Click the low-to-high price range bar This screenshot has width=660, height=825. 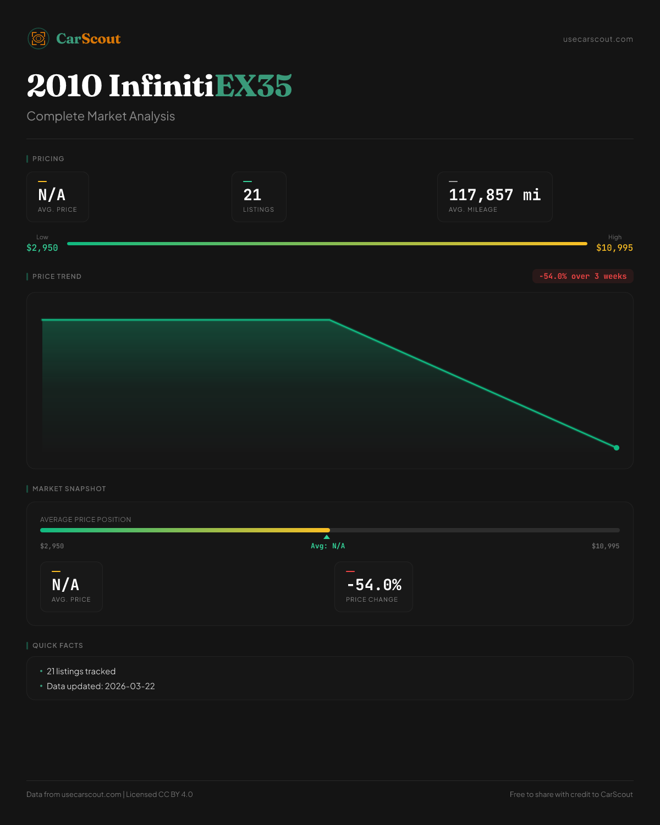click(x=327, y=244)
